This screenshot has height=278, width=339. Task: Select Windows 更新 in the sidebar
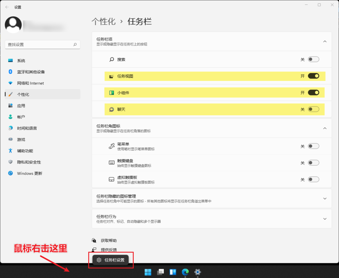coord(30,173)
